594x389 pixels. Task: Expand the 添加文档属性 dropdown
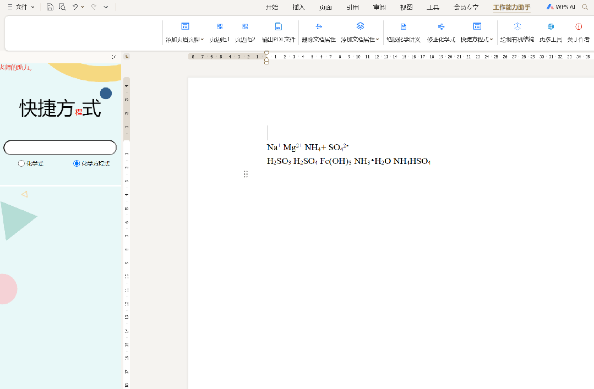378,40
